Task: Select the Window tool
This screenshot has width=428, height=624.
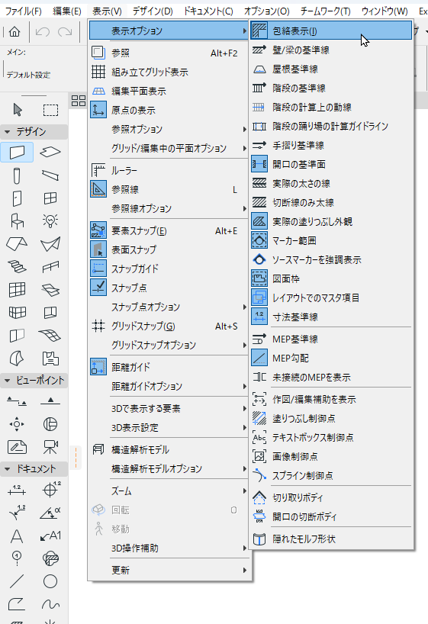Action: [x=50, y=198]
